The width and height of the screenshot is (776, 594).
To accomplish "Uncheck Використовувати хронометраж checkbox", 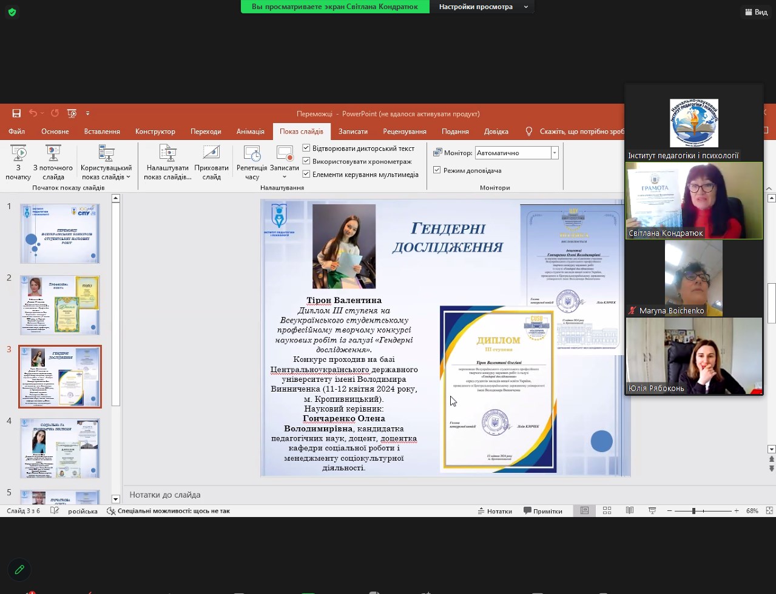I will [306, 161].
